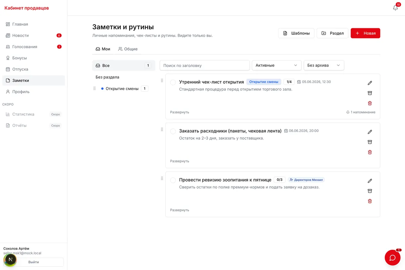Click 'Статистика' sidebar item
Screen dimensions: 405x270
(33, 114)
